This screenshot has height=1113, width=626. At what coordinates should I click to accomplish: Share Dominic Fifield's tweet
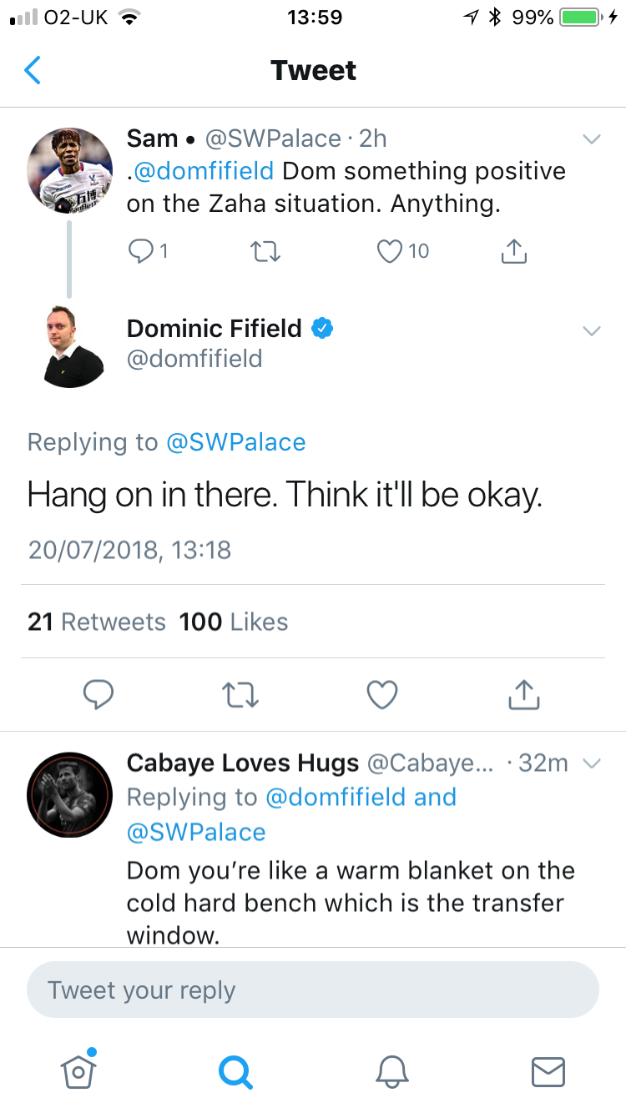[523, 694]
